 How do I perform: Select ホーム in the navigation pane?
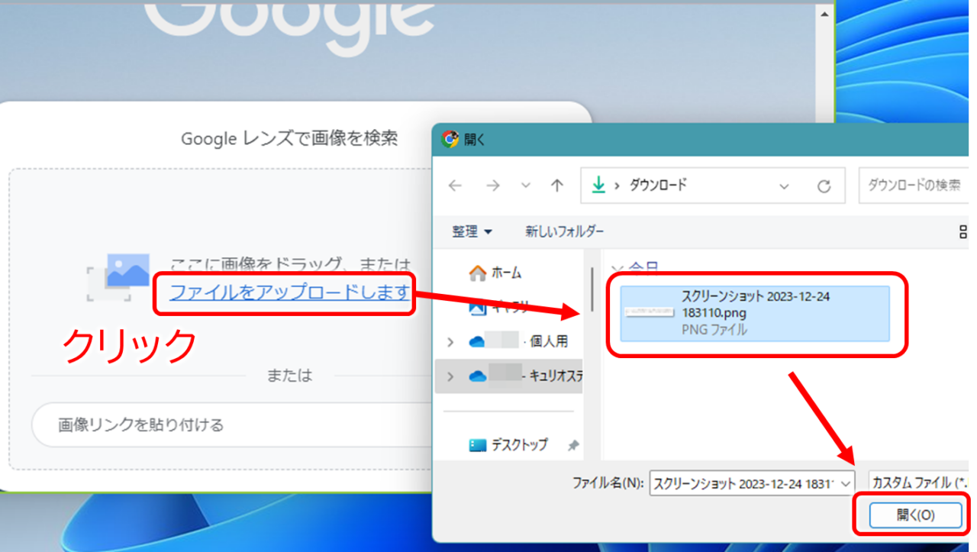coord(506,273)
